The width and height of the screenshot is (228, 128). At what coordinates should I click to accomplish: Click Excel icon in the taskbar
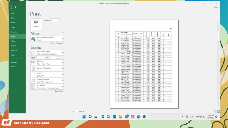pos(144,117)
